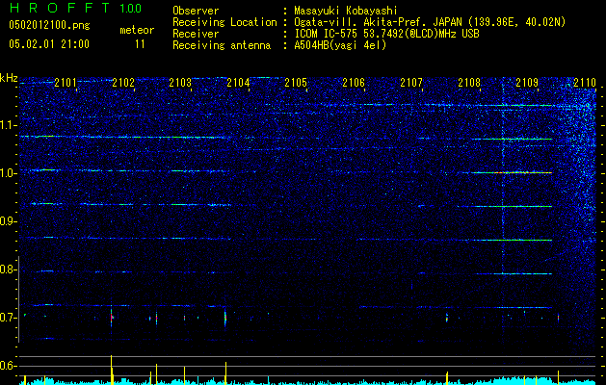This screenshot has height=385, width=606.
Task: Click the 2110 time marker
Action: point(585,82)
